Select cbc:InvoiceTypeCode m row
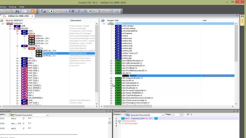 (x=134, y=90)
